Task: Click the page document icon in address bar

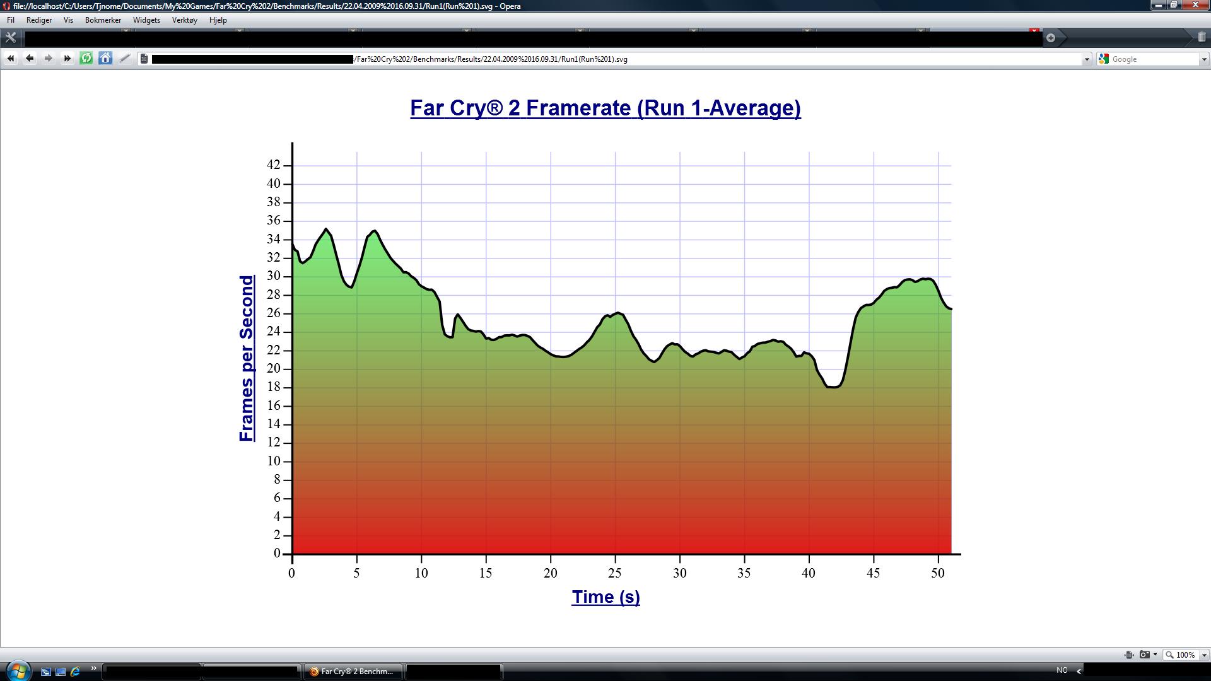Action: coord(144,59)
